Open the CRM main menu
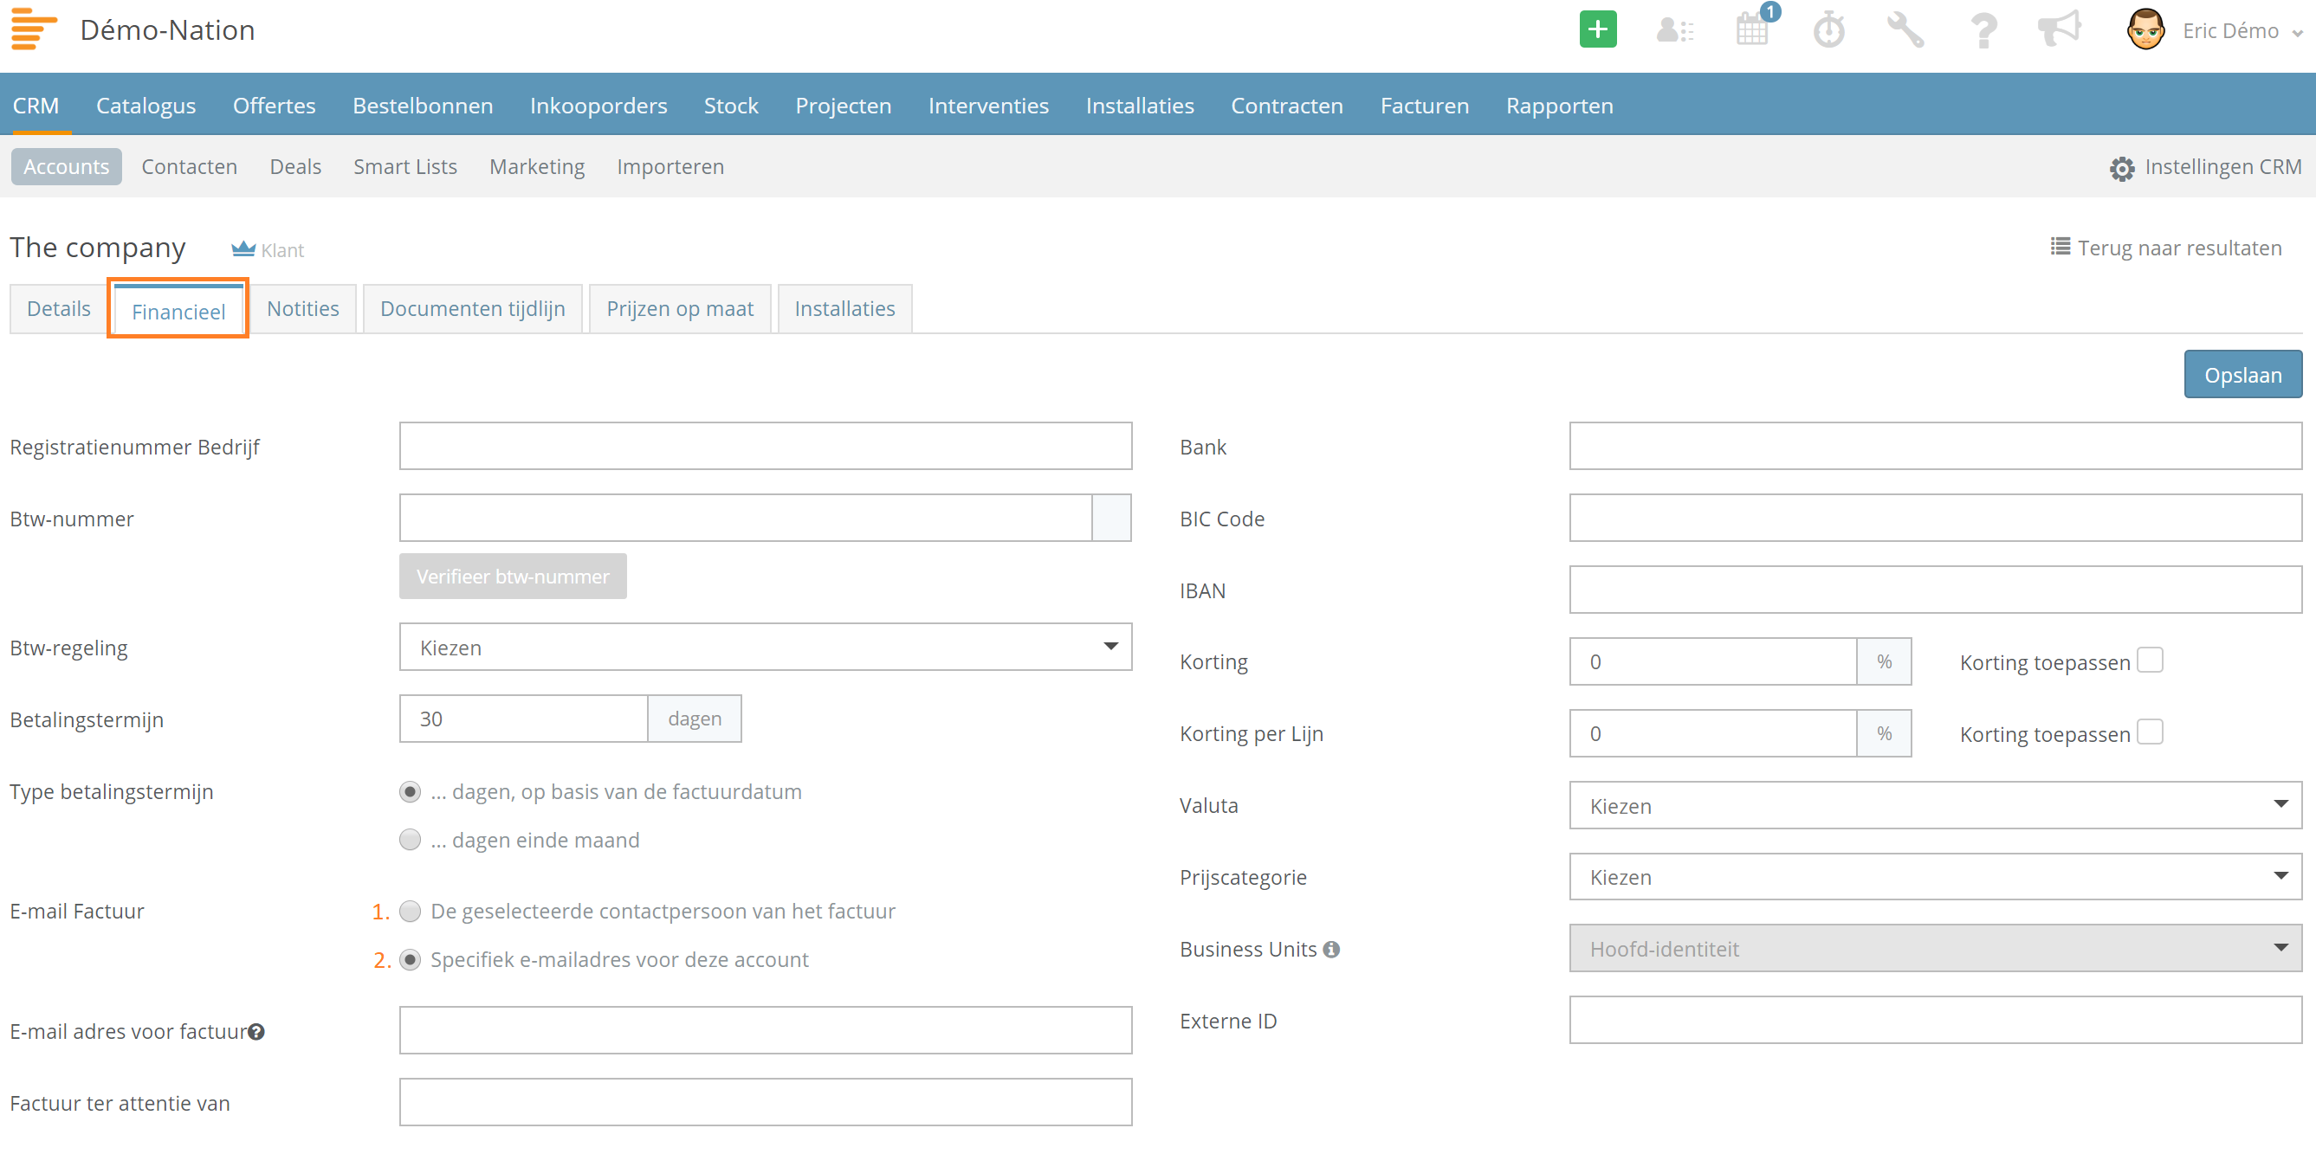2316x1154 pixels. [36, 105]
